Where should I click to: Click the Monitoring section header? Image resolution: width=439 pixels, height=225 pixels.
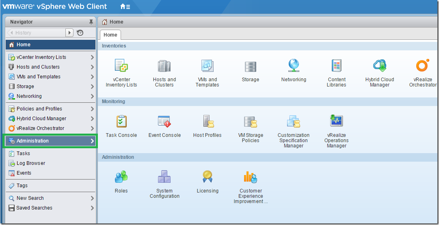pyautogui.click(x=113, y=102)
